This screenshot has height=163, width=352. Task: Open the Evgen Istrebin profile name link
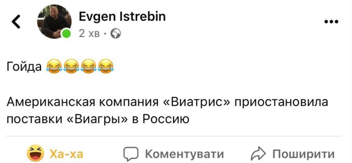point(122,16)
